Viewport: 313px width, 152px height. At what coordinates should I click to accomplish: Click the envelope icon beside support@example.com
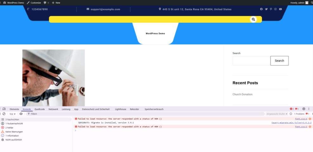coord(88,9)
